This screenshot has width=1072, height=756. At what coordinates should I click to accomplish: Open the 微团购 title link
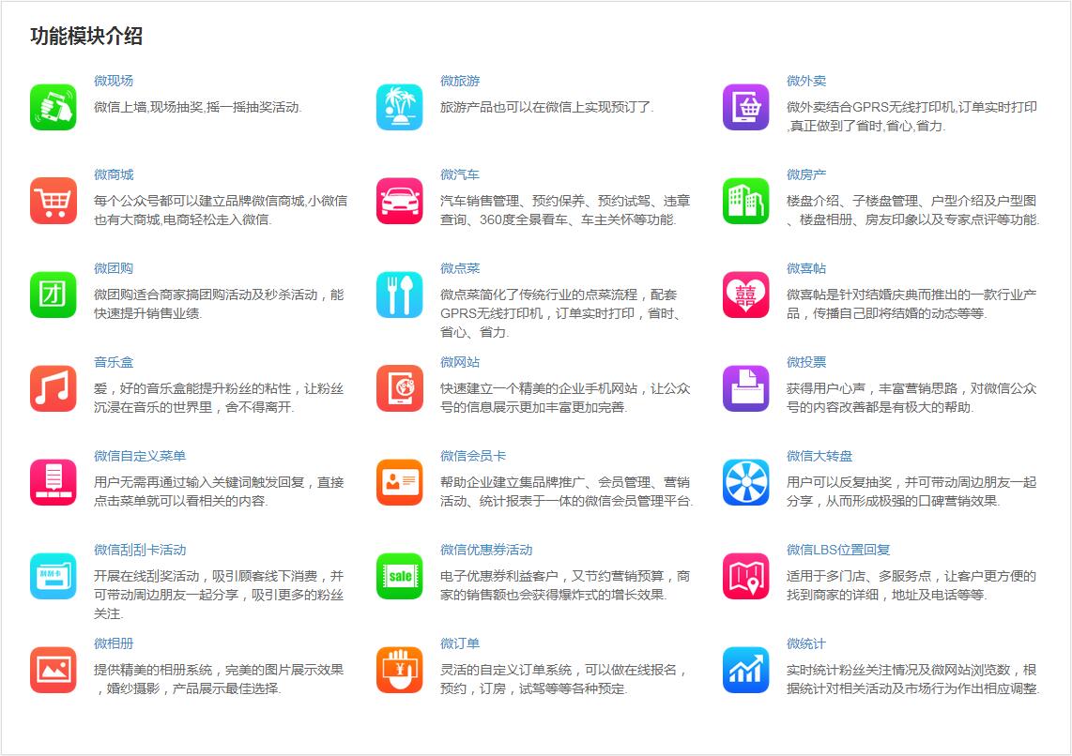pyautogui.click(x=114, y=268)
